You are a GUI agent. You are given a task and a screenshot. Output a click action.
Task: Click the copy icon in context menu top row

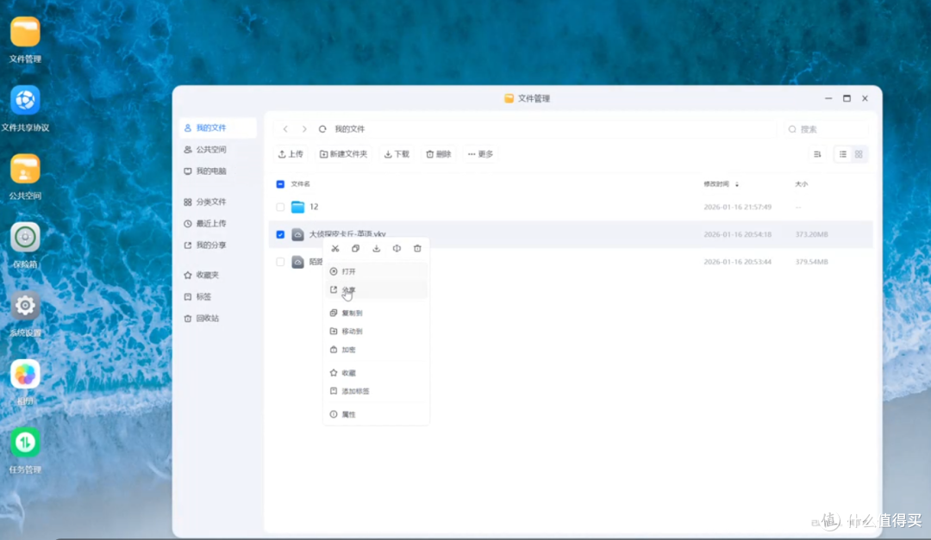point(356,249)
